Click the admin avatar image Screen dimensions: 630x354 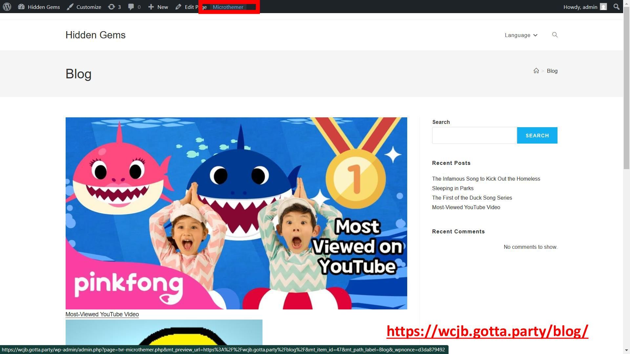pyautogui.click(x=603, y=7)
